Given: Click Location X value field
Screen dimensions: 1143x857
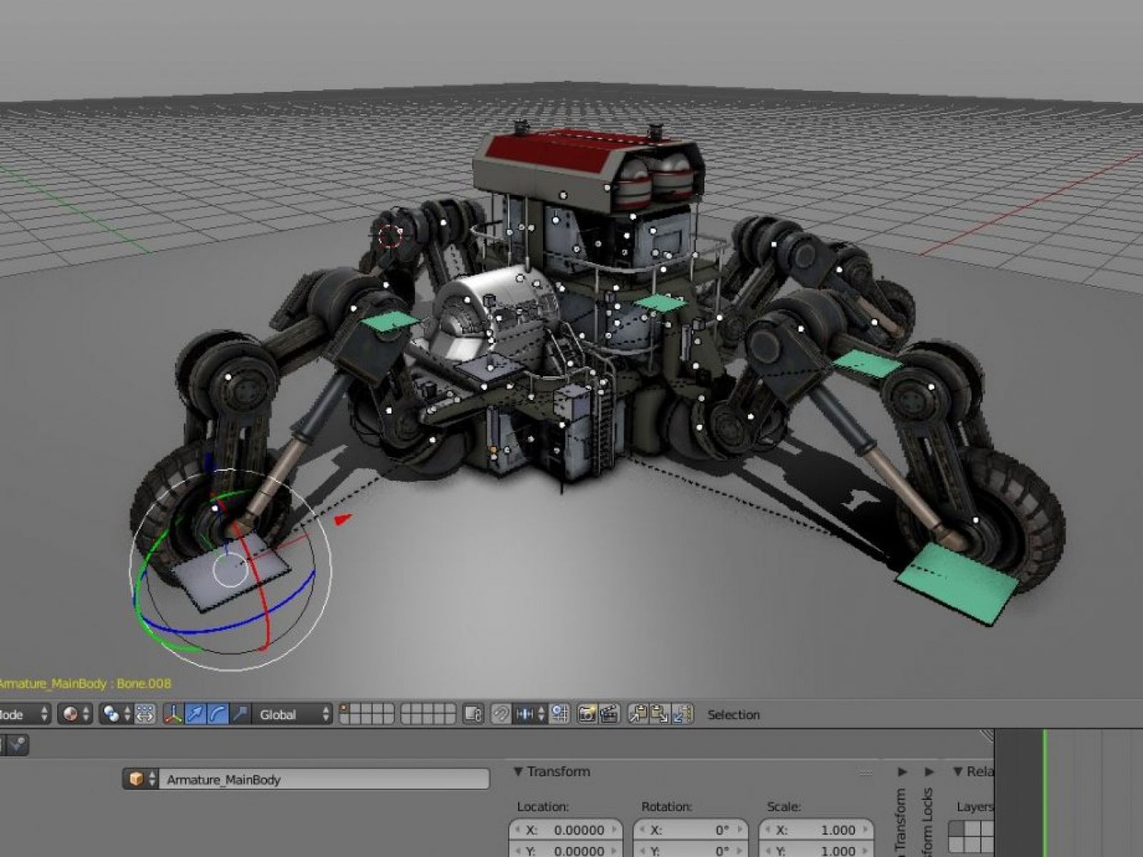Looking at the screenshot, I should point(566,830).
